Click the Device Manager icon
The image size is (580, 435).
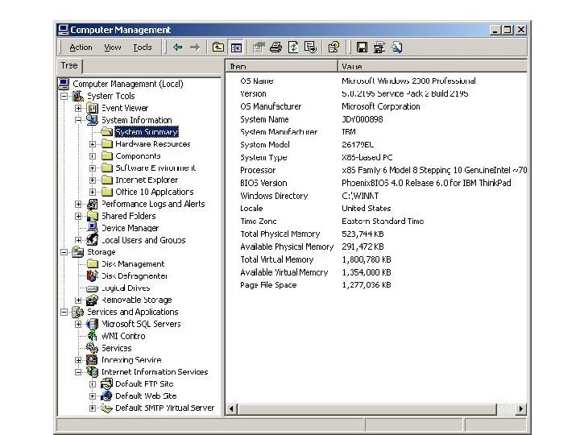(x=92, y=228)
